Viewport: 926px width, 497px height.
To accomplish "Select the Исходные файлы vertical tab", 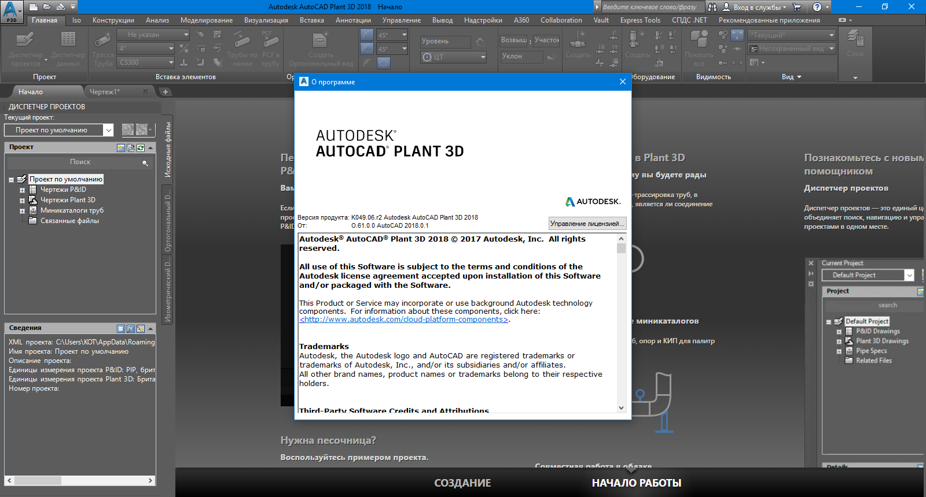I will 168,149.
